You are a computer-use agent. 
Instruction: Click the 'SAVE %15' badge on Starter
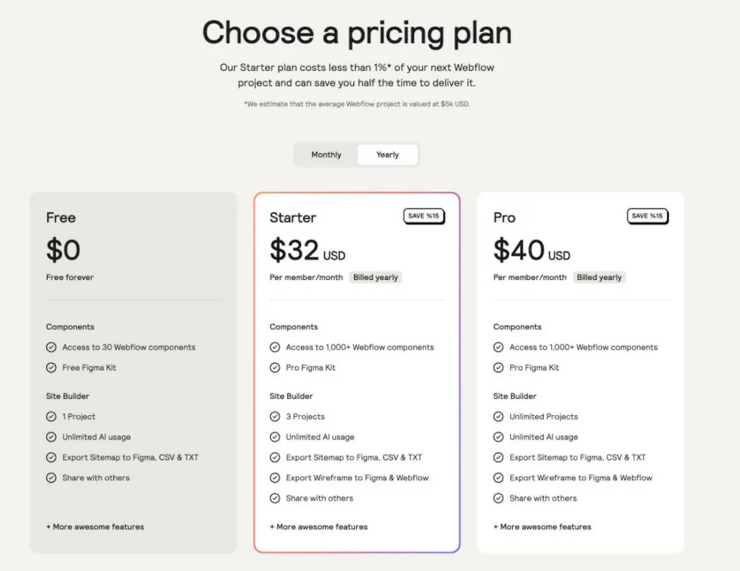point(424,216)
